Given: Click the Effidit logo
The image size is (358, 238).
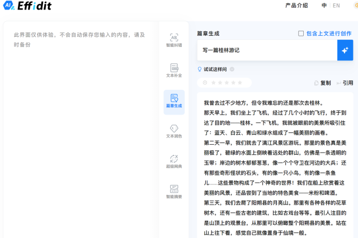Looking at the screenshot, I should [29, 7].
